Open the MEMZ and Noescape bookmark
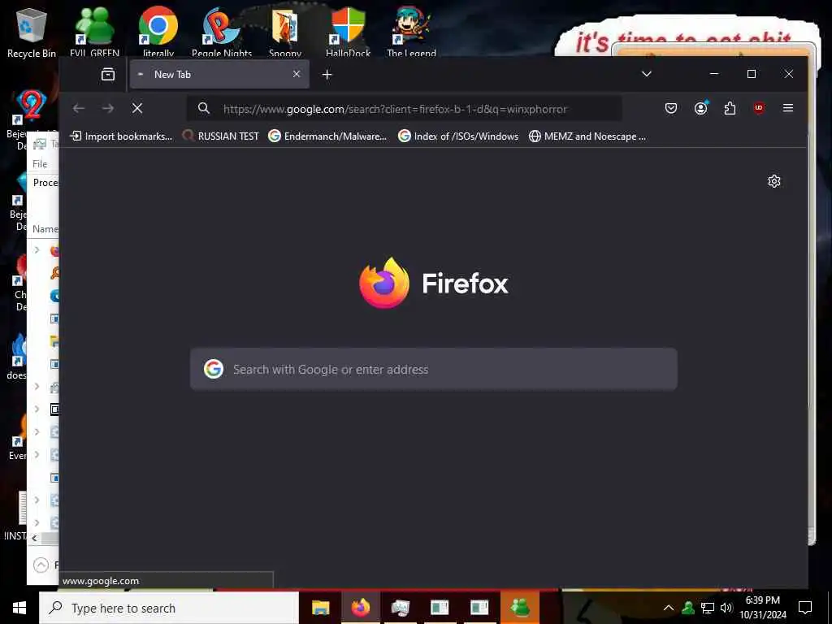 pos(587,136)
